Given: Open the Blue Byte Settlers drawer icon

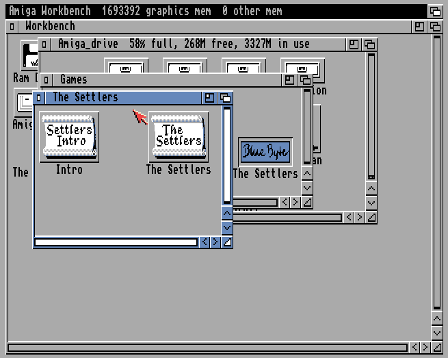Looking at the screenshot, I should pyautogui.click(x=265, y=152).
